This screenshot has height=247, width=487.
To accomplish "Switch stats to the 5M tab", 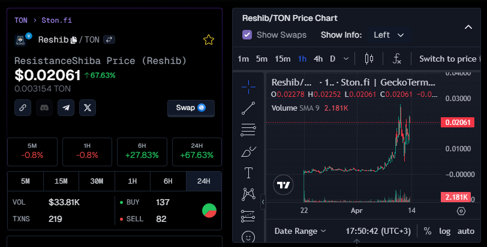I will [25, 181].
